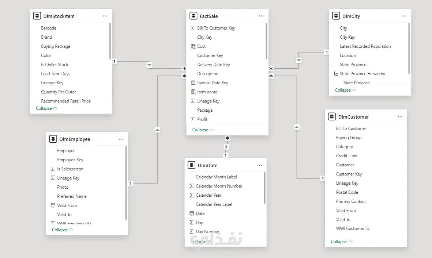Collapse the DimCustomer table
This screenshot has width=432, height=258.
pos(342,242)
